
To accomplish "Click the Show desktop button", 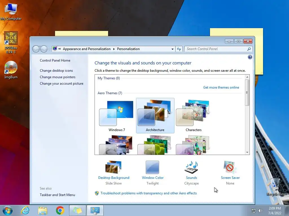I will point(287,210).
